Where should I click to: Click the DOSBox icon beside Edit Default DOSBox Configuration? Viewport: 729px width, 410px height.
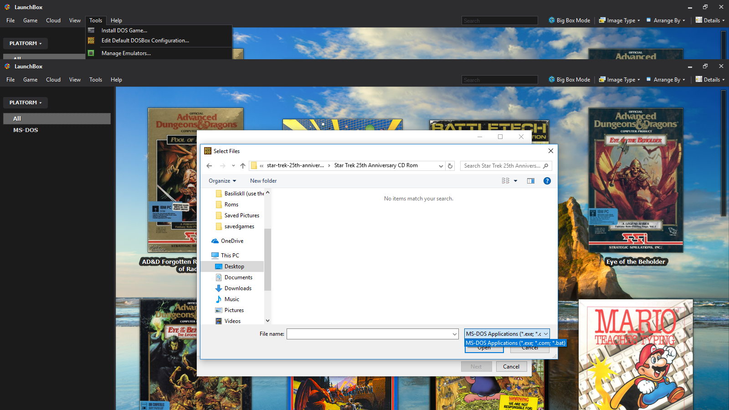[91, 41]
